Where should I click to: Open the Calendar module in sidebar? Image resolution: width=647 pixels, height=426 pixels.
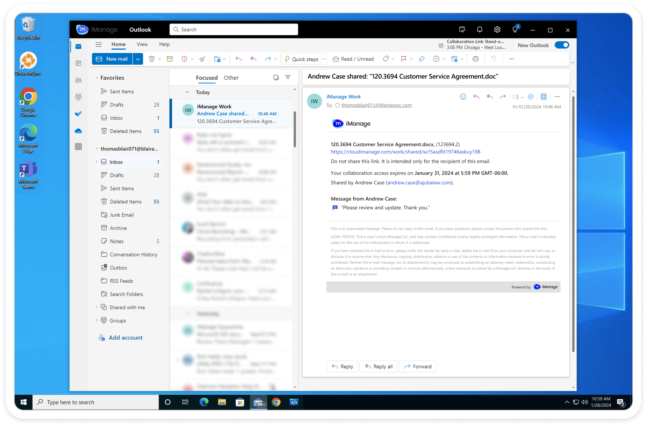(x=78, y=63)
